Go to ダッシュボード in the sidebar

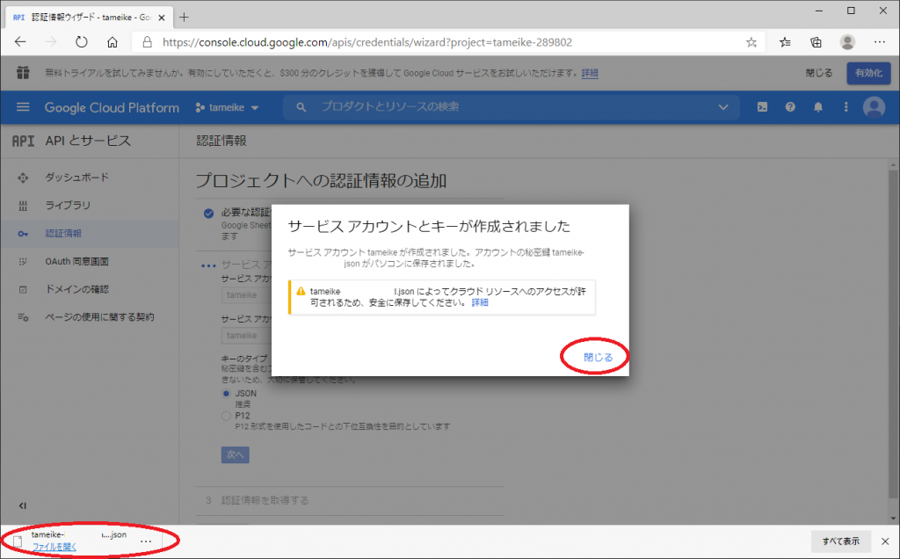click(x=76, y=178)
